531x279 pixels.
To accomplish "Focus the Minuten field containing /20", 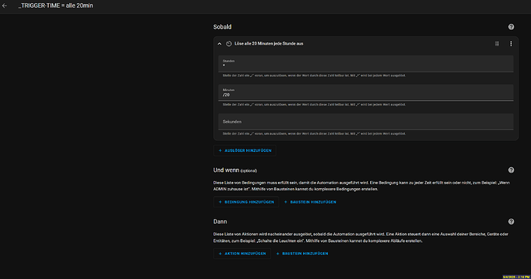I will point(366,93).
